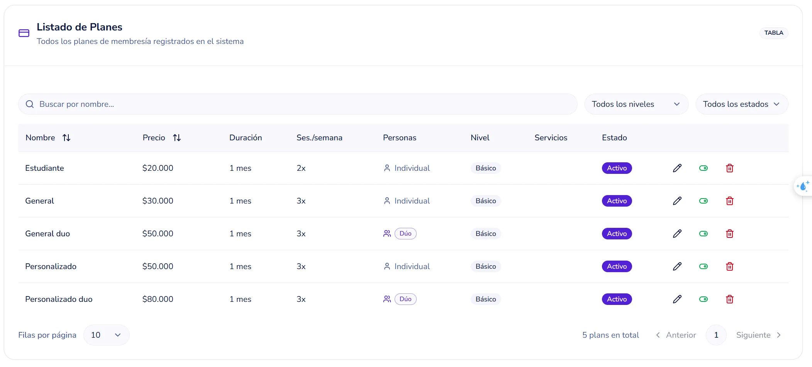Edit the Estudiante plan with pencil icon
Screen dimensions: 812x367
[x=677, y=168]
